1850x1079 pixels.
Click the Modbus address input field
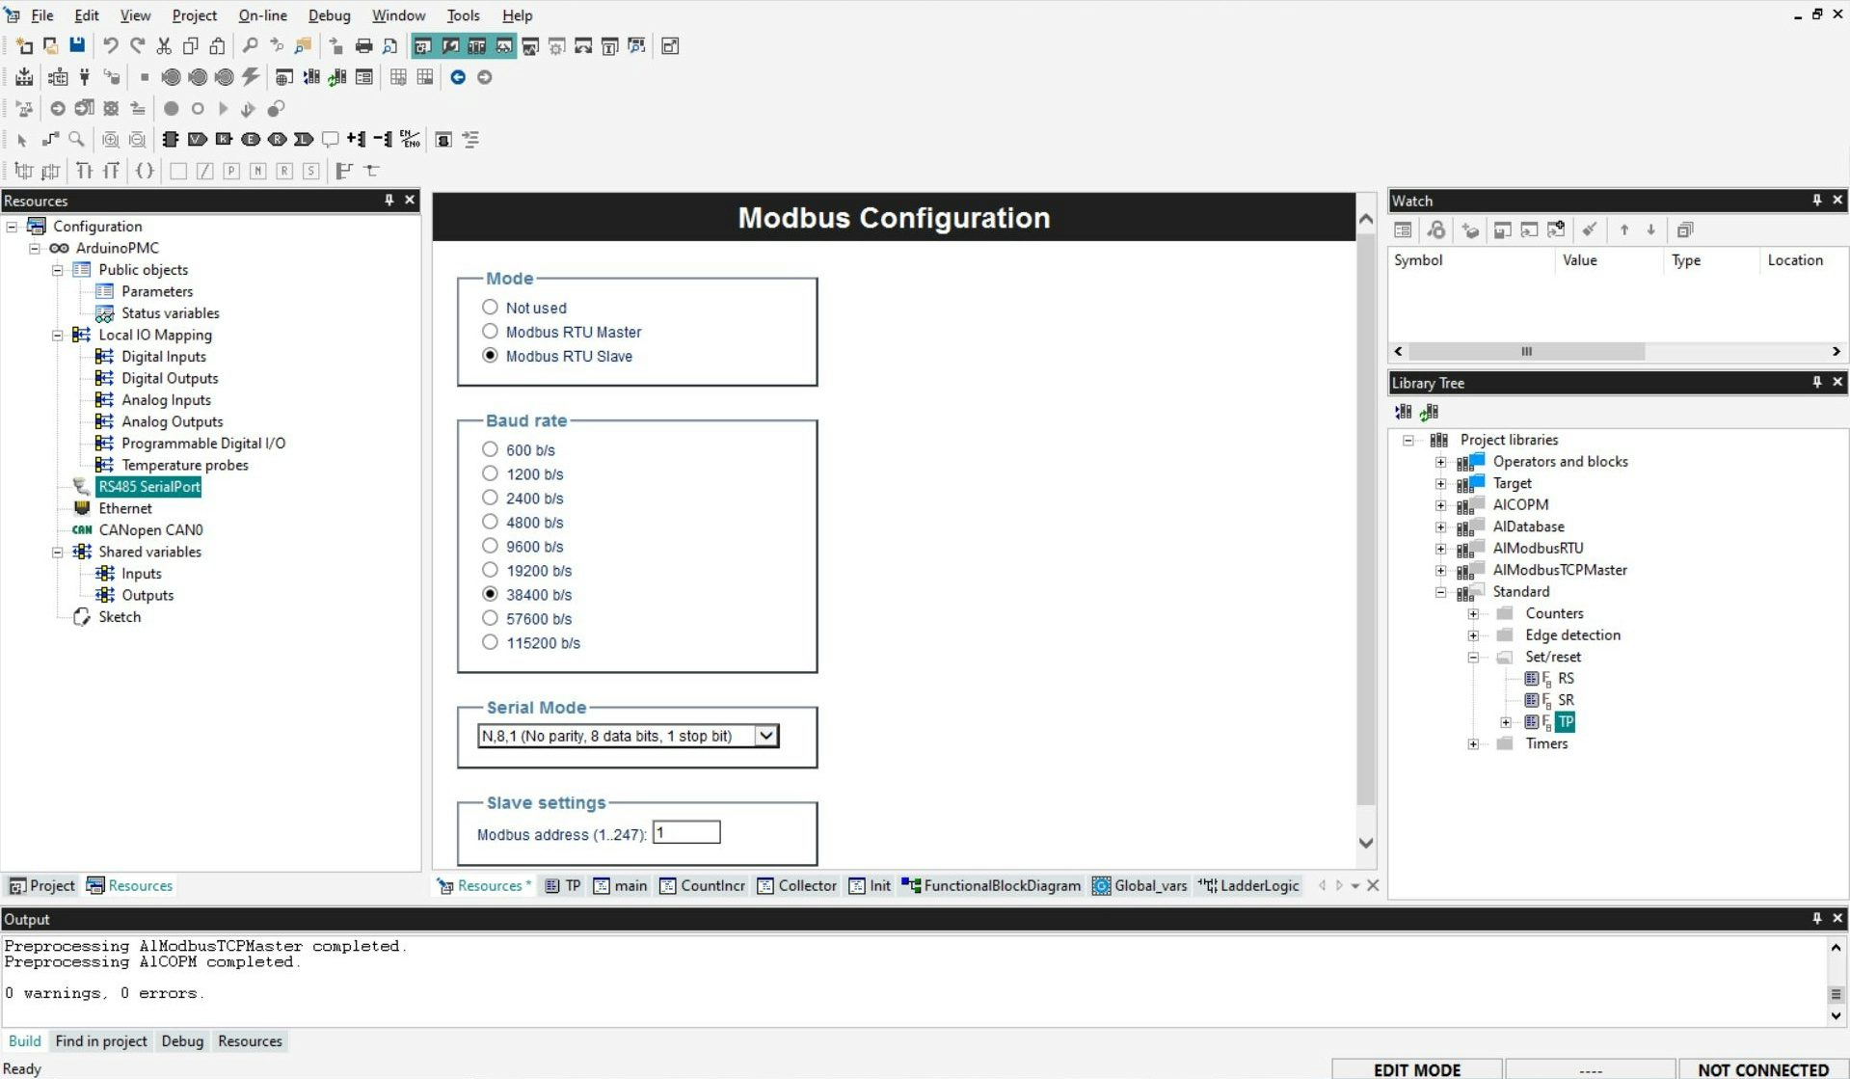pos(685,832)
